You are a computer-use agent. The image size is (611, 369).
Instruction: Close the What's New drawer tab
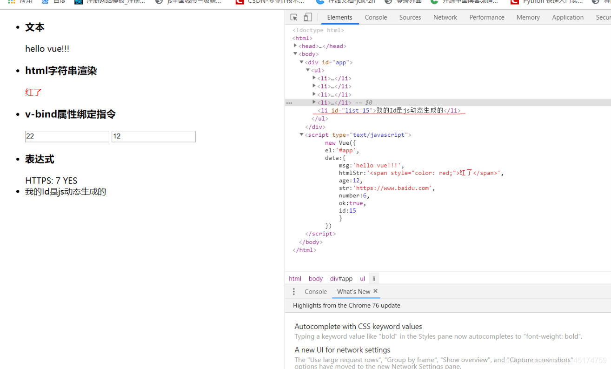click(x=376, y=291)
